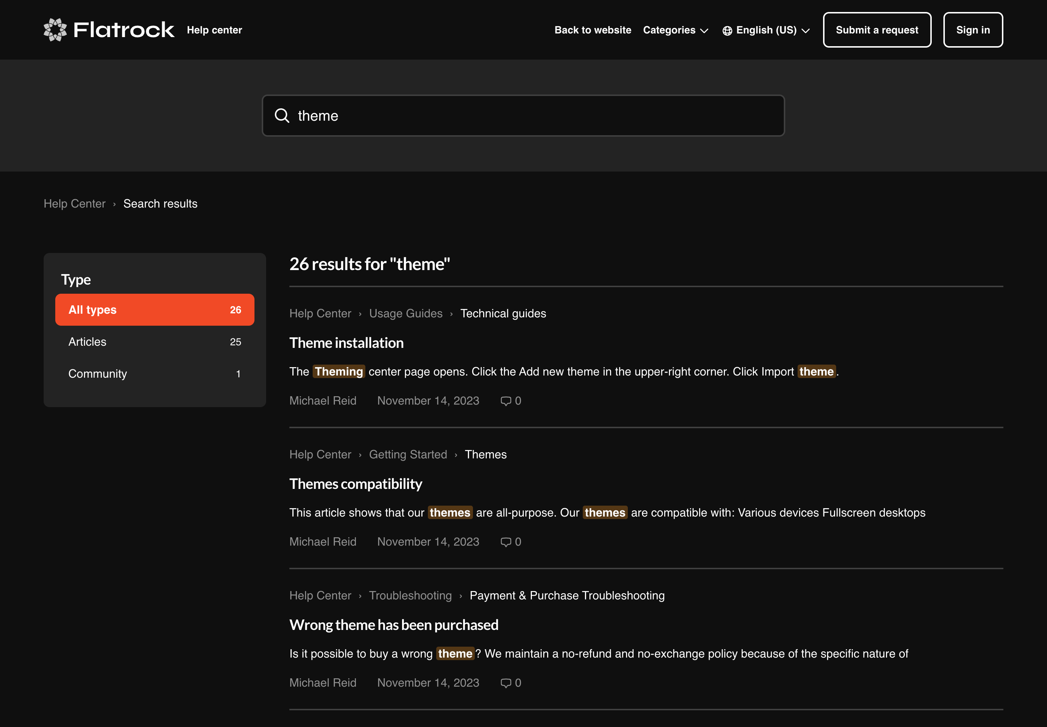Open the English (US) language dropdown

click(766, 30)
